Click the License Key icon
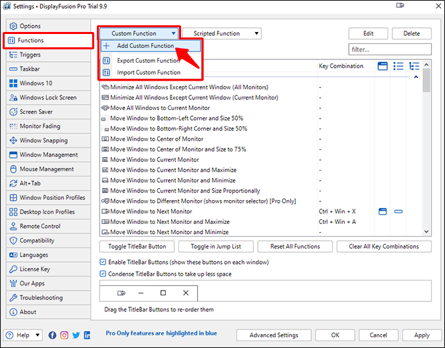This screenshot has height=348, width=445. coord(13,269)
